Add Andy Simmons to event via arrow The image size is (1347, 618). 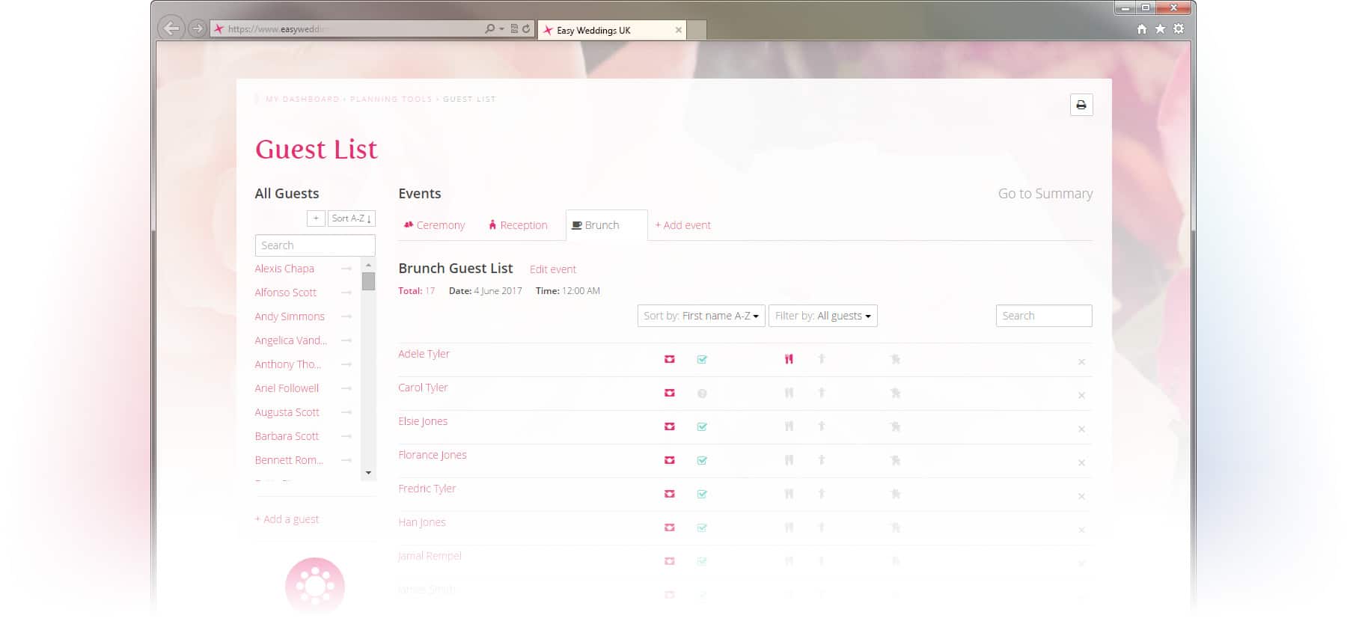pos(346,316)
